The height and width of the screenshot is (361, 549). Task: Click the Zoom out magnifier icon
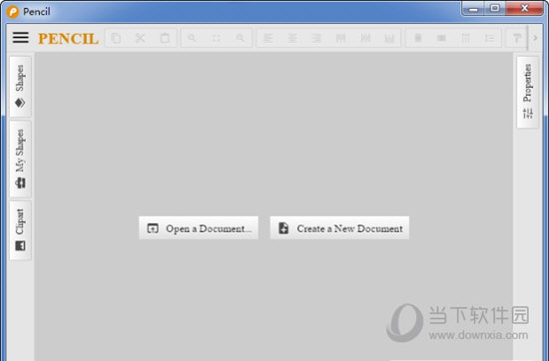point(241,38)
